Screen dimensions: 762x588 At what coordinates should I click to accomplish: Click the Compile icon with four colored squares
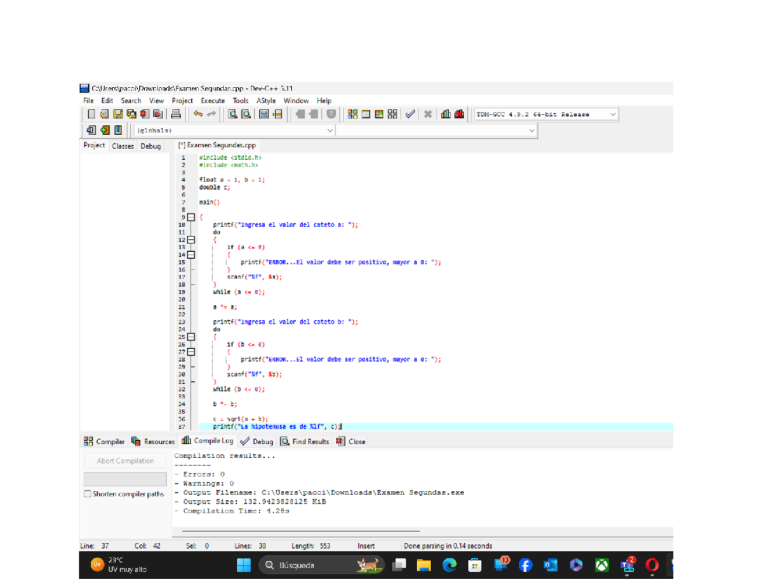coord(352,114)
